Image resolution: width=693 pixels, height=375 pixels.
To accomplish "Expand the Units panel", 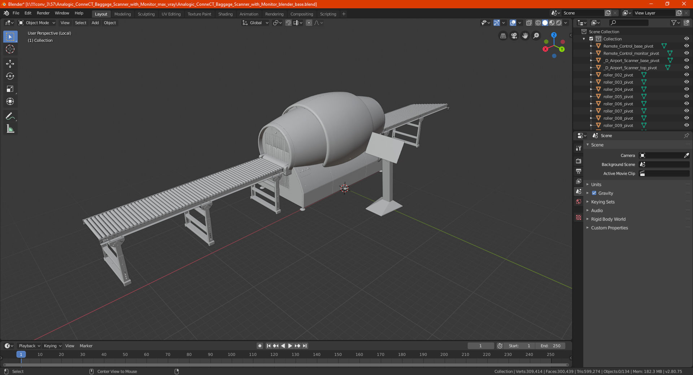I will 596,185.
